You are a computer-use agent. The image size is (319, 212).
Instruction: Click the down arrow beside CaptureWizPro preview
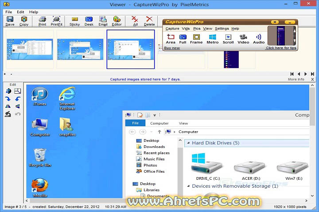tap(294, 41)
